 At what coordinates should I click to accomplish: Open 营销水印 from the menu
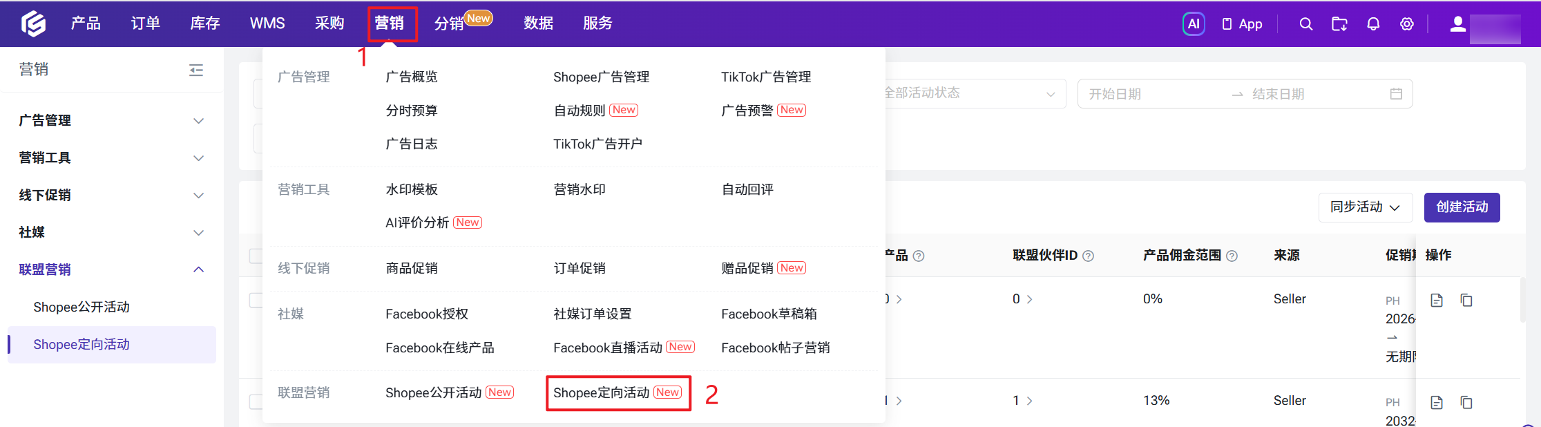tap(580, 189)
